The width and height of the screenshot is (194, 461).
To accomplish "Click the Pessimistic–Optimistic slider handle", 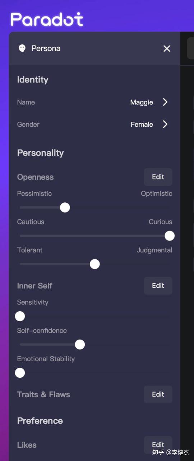I will (65, 207).
